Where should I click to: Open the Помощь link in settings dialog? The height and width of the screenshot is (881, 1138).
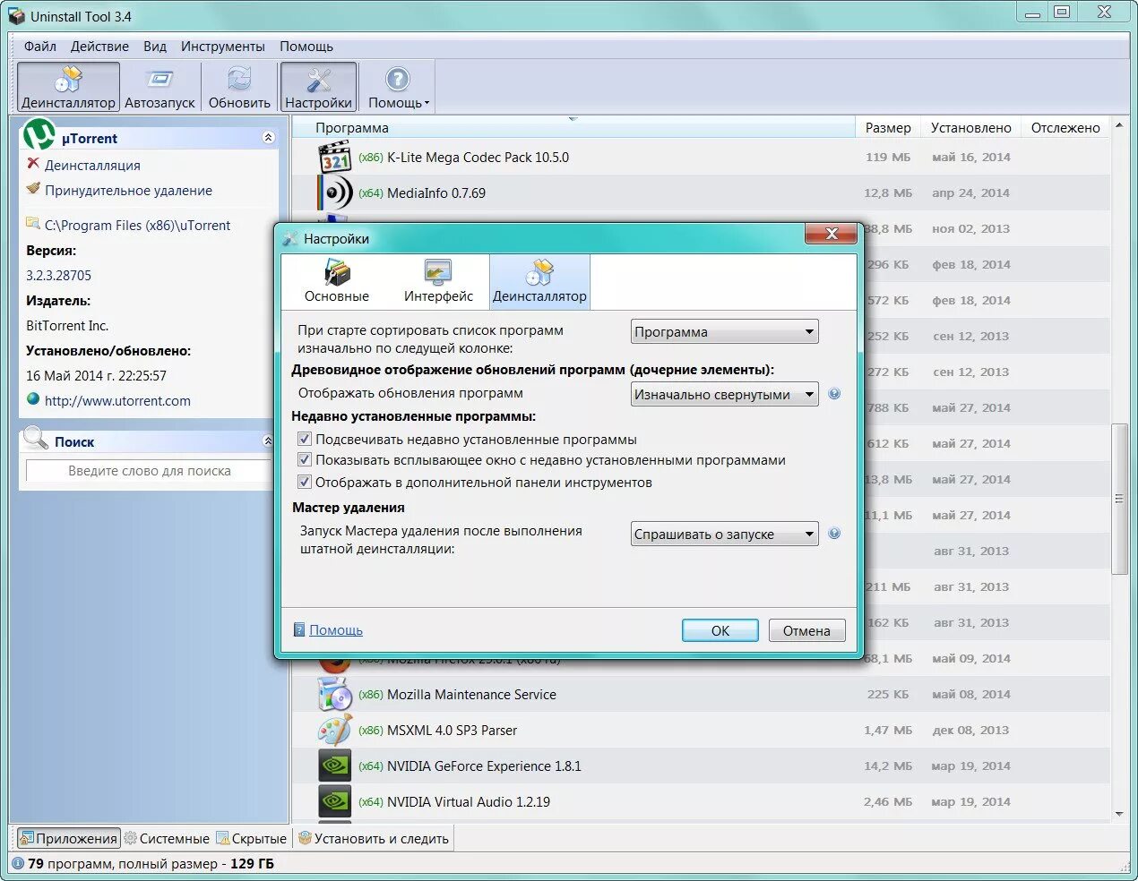point(336,630)
